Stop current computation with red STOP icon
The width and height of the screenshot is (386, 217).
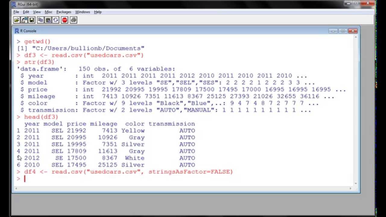click(x=65, y=20)
